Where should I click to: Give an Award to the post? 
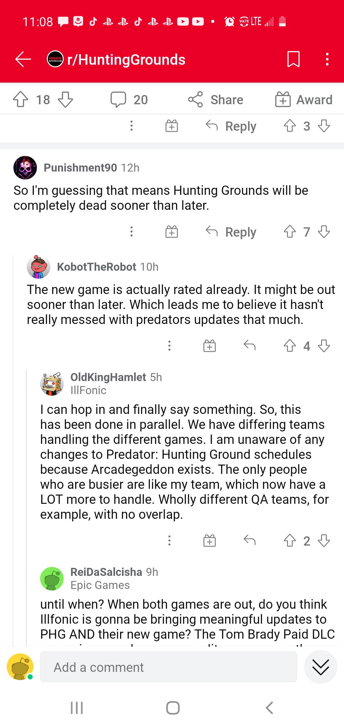(x=304, y=99)
